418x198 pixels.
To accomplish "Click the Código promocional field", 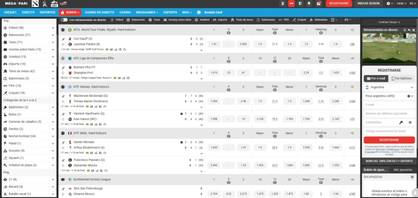I will click(x=389, y=131).
